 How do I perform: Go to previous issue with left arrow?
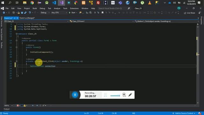pyautogui.click(x=33, y=105)
